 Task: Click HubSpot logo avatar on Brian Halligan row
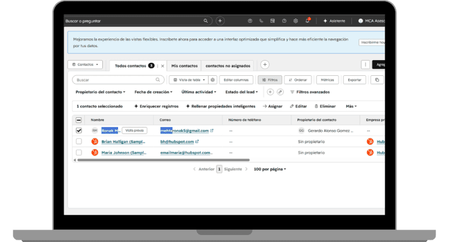coord(95,142)
